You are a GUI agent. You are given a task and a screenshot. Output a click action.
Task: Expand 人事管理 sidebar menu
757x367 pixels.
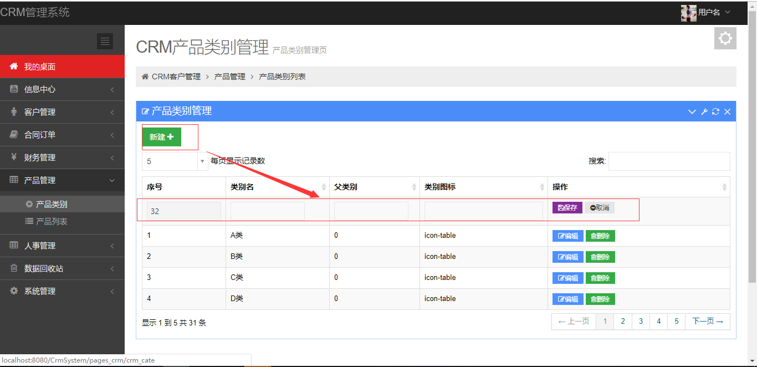point(62,246)
